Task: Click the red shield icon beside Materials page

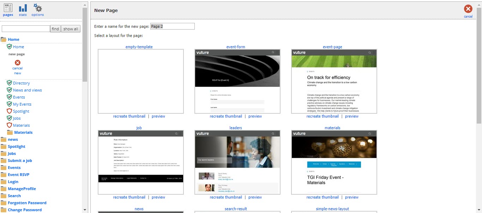Action: coord(10,125)
